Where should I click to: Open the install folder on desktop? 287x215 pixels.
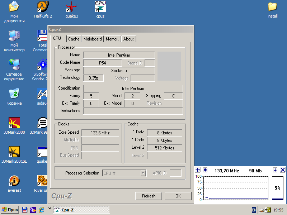click(x=273, y=7)
